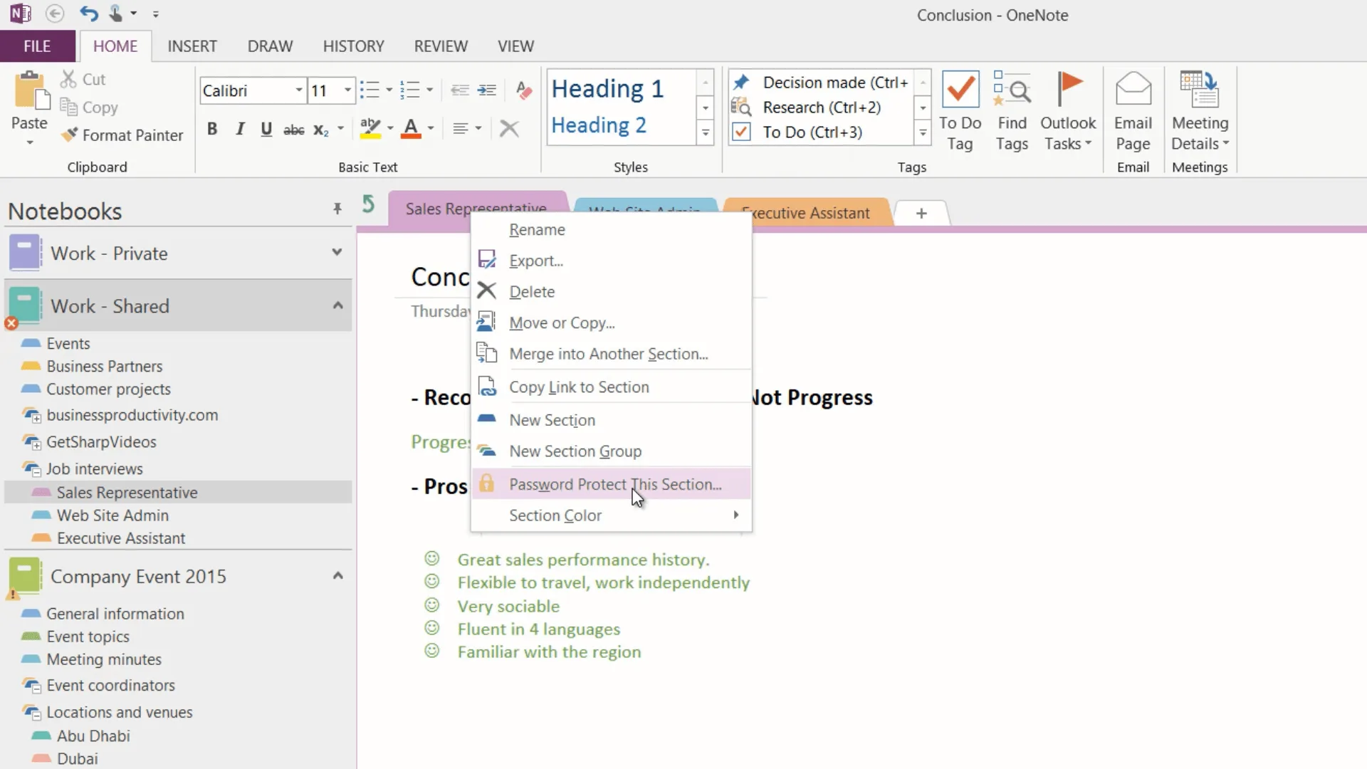This screenshot has height=769, width=1367.
Task: Open the Web Site Admin section in sidebar
Action: pos(112,516)
